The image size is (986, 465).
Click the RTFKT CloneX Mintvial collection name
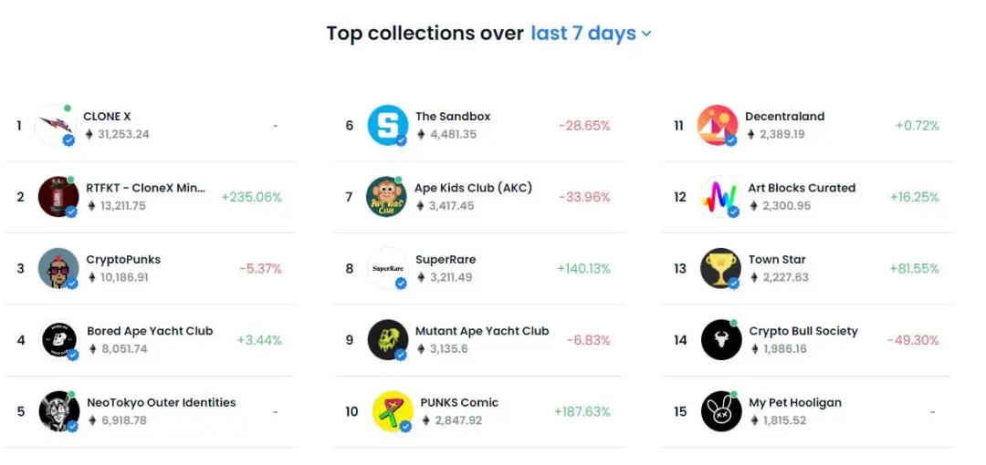point(146,188)
